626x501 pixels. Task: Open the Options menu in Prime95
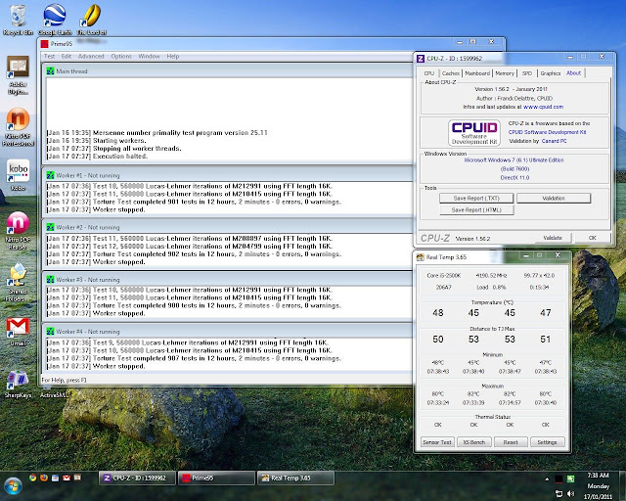[x=121, y=57]
